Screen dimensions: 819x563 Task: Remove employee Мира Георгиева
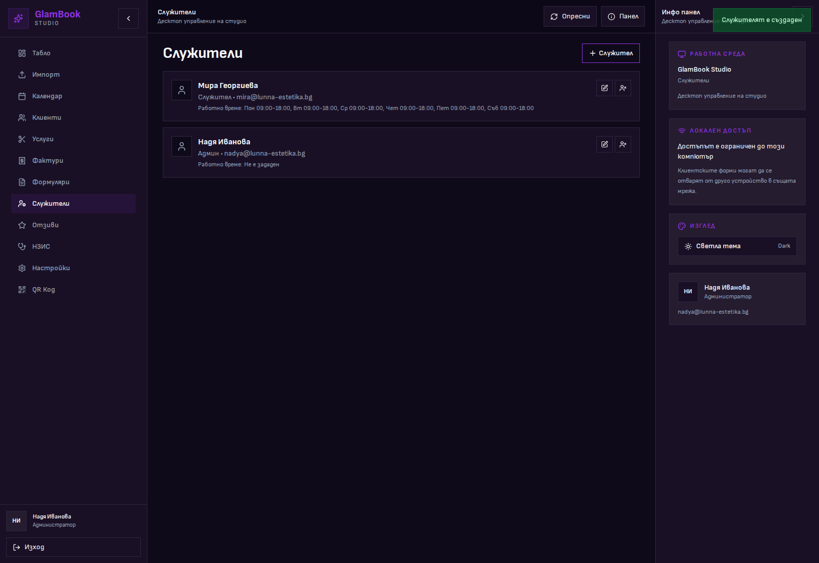click(x=623, y=88)
